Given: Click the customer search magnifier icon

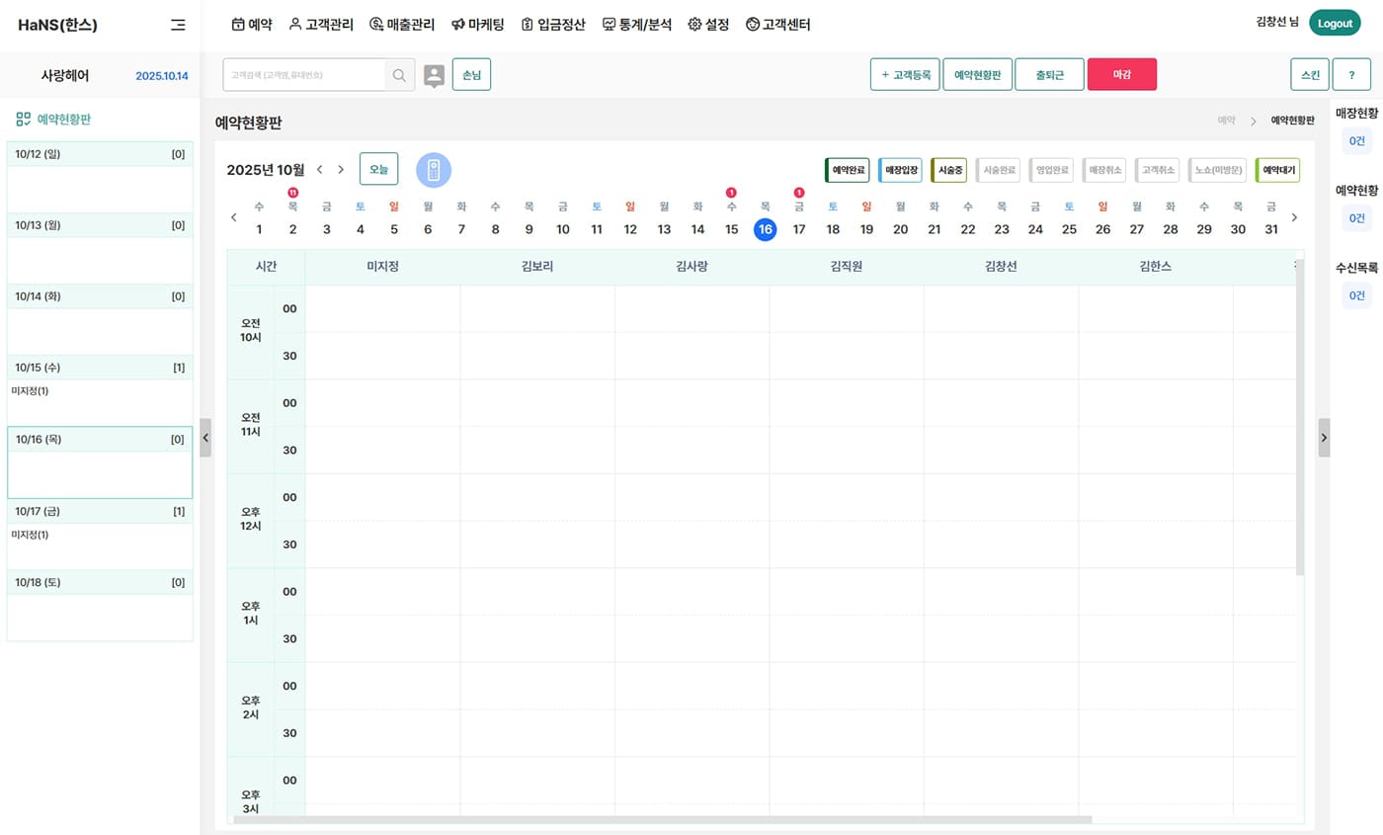Looking at the screenshot, I should pos(399,75).
